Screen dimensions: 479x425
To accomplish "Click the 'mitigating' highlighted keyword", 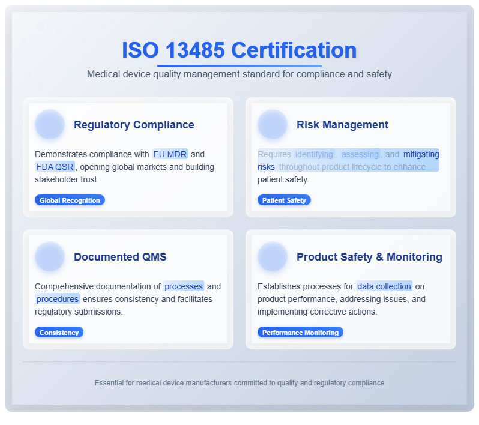I will point(421,154).
